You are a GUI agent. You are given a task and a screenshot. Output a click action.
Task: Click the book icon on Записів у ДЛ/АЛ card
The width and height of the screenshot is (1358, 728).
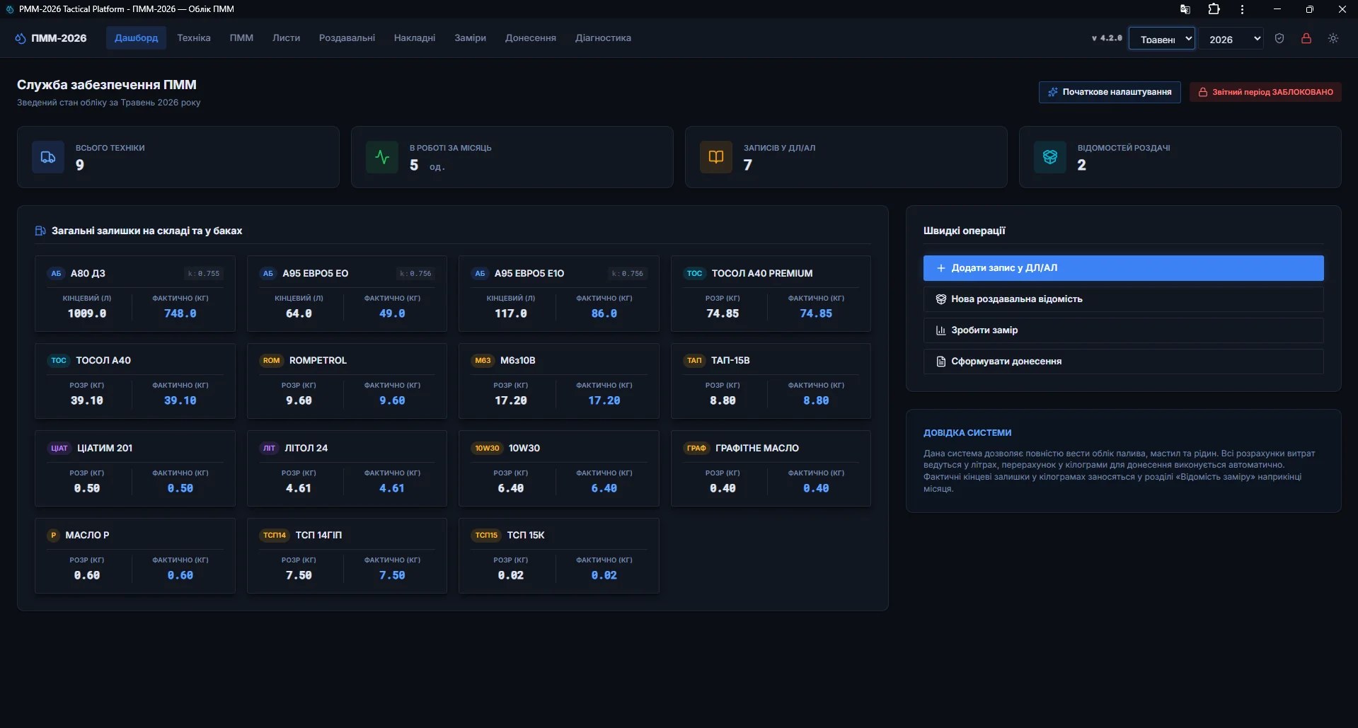click(716, 157)
